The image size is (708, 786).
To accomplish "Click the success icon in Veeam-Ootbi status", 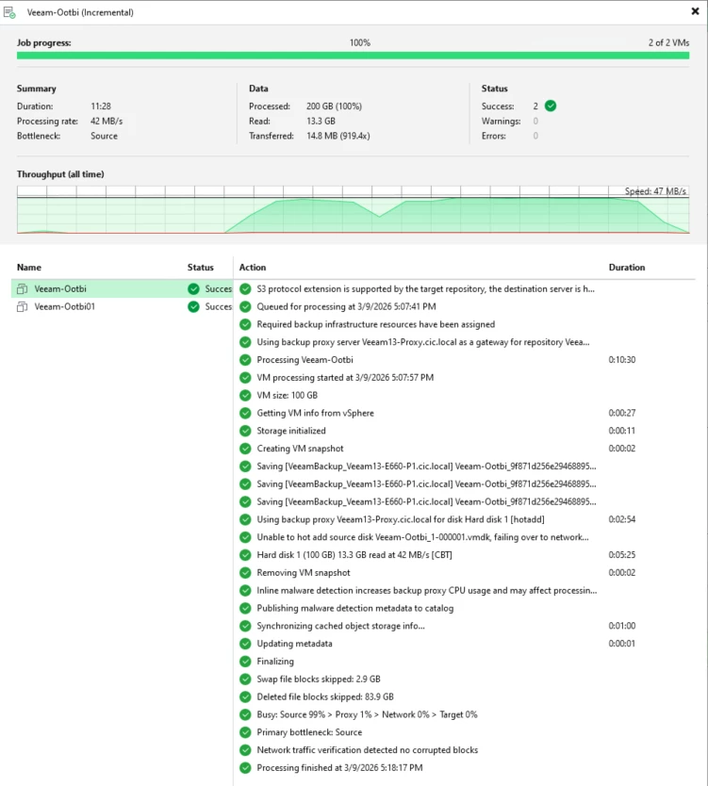I will tap(193, 288).
